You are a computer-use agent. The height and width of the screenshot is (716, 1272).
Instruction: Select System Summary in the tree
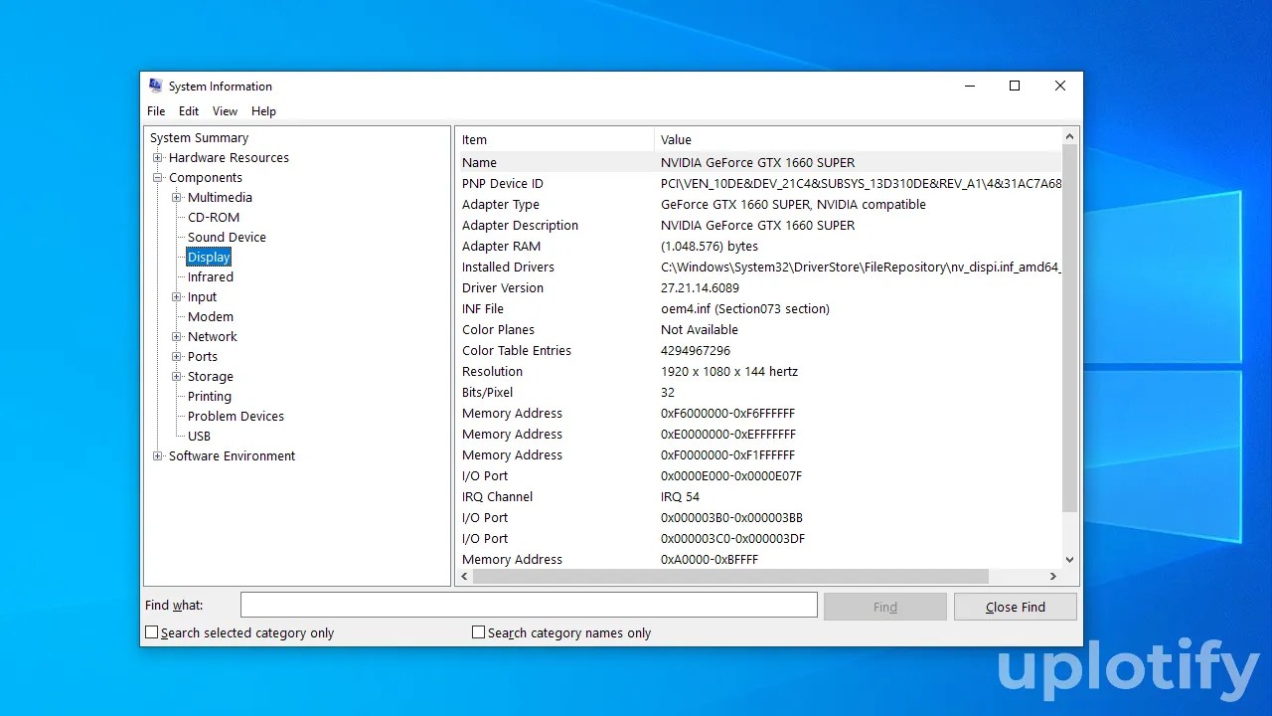(x=199, y=138)
